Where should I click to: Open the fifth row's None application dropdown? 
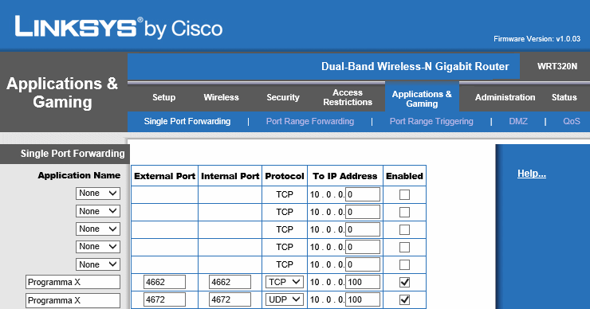click(x=98, y=264)
